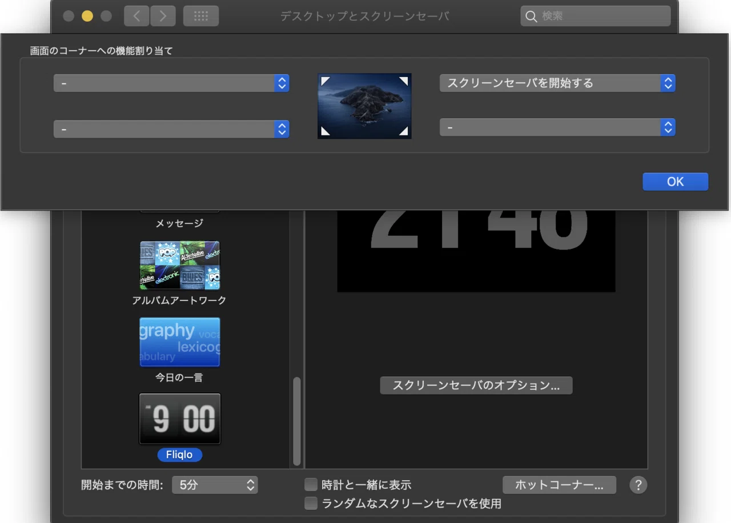Click the magnifying glass search icon
The width and height of the screenshot is (731, 523).
coord(531,17)
